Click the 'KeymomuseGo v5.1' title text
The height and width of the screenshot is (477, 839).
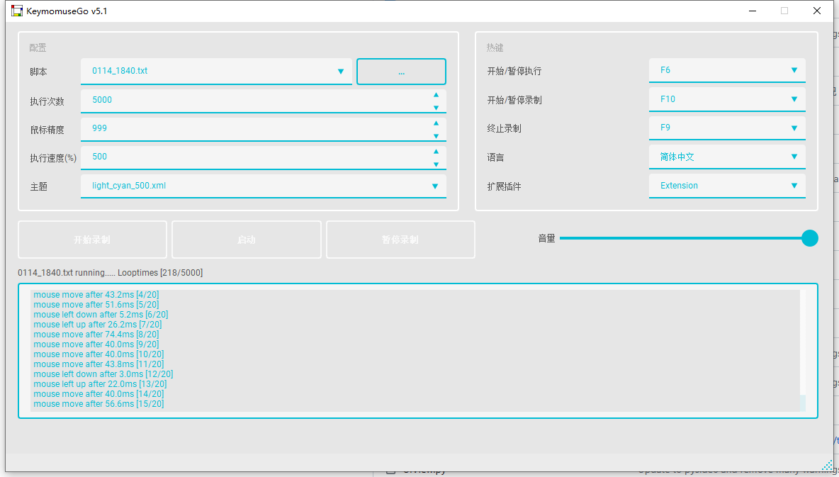click(x=67, y=11)
